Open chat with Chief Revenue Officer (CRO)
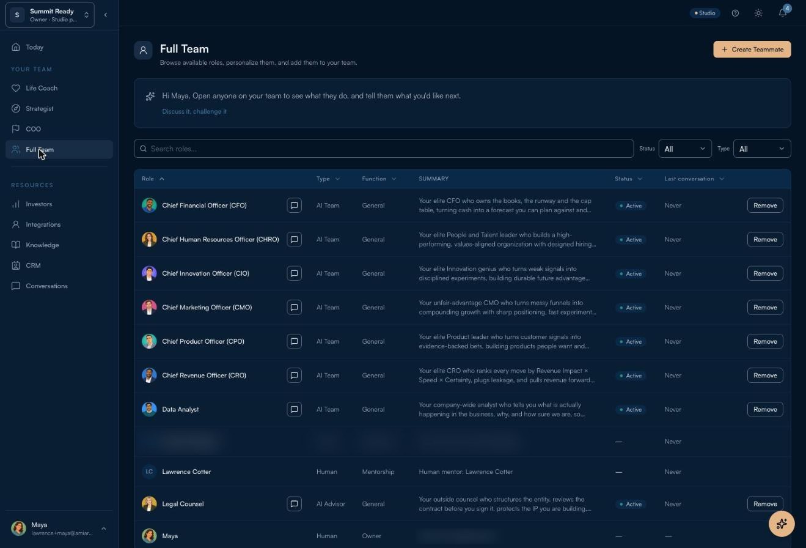Screen dimensions: 806x548 pos(294,376)
